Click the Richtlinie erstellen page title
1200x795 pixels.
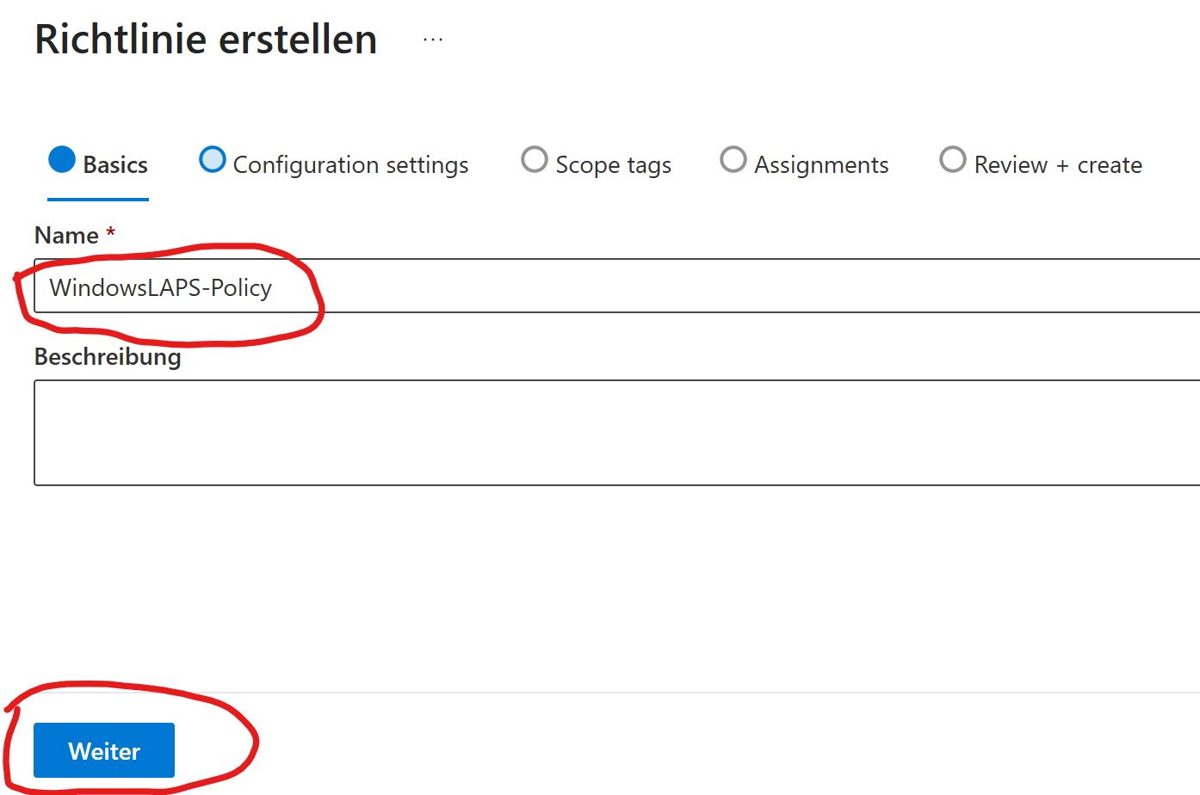coord(206,40)
